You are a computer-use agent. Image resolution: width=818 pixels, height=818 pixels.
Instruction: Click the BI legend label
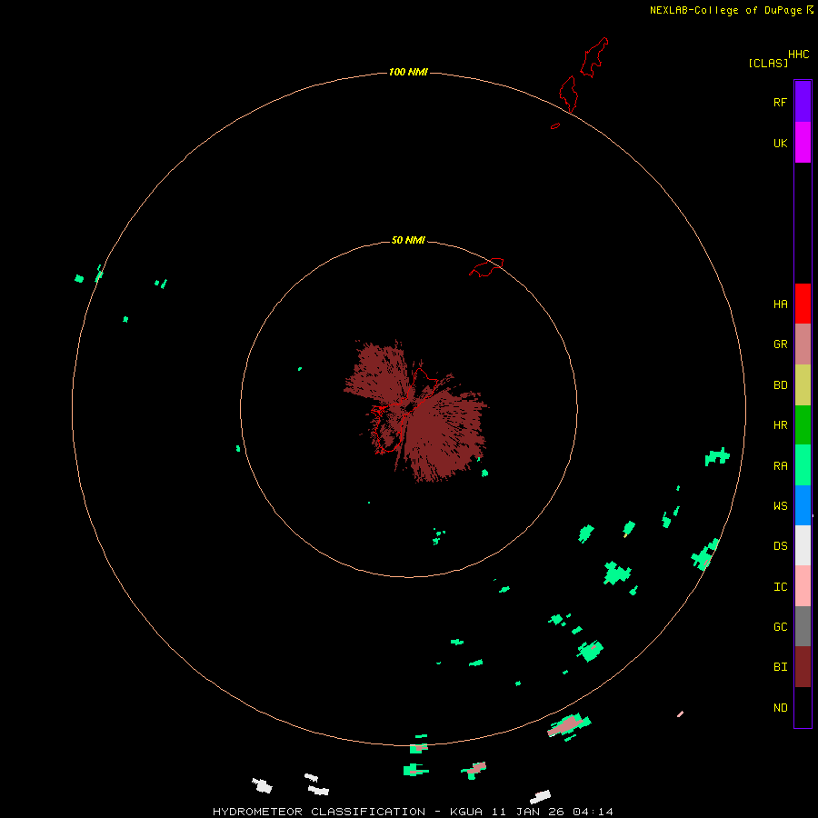pyautogui.click(x=781, y=667)
